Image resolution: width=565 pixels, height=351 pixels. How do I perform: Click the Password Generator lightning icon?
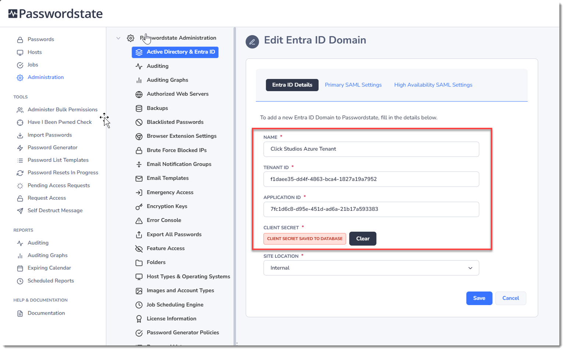point(20,148)
